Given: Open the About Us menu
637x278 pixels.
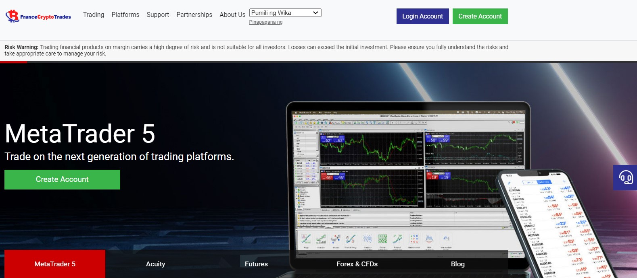Looking at the screenshot, I should tap(232, 15).
